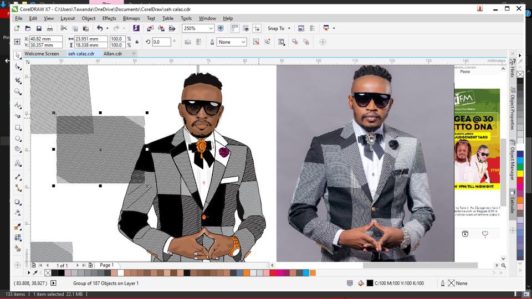Select the Text tool
Viewport: 532px width, 299px height.
[18, 163]
